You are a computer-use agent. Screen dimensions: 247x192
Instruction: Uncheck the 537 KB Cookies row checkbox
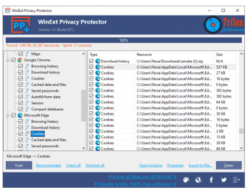point(91,67)
